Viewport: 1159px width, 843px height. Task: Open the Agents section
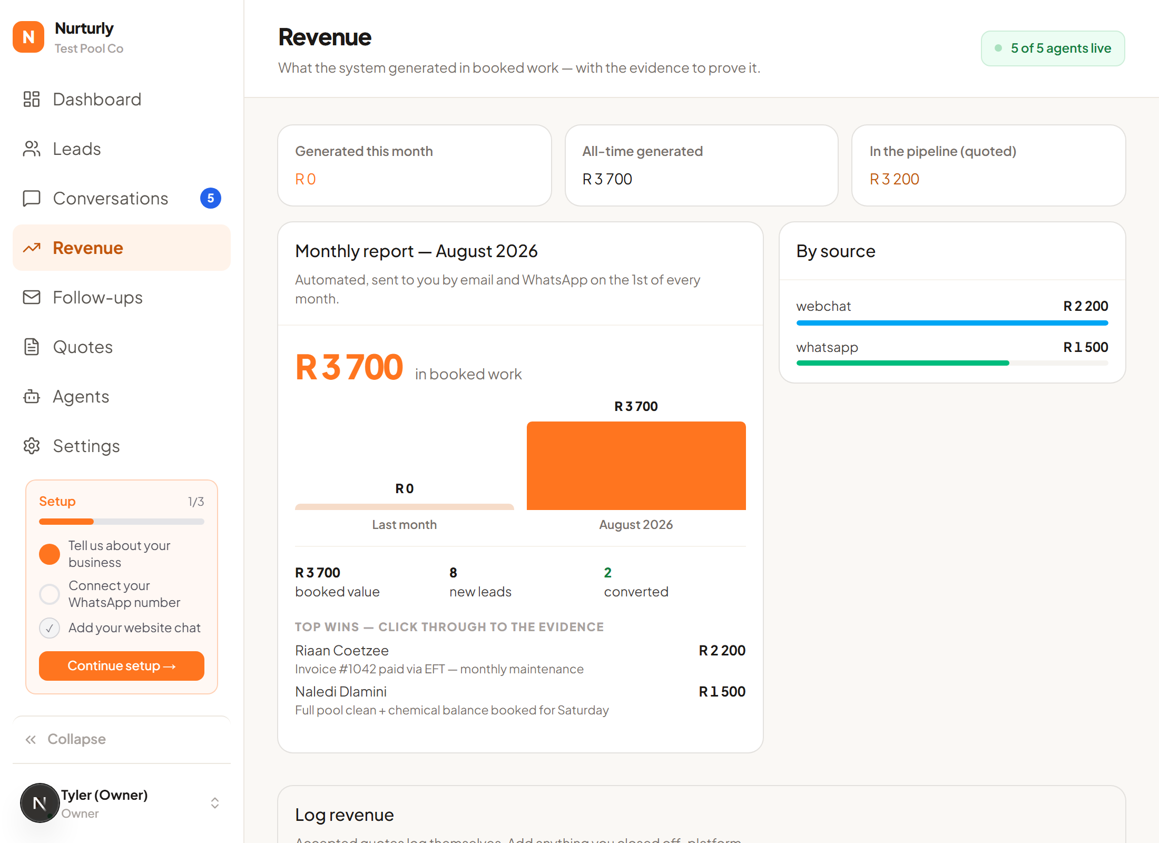point(122,396)
